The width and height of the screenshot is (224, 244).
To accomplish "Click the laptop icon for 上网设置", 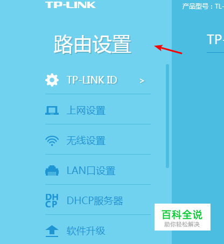I will tap(52, 110).
